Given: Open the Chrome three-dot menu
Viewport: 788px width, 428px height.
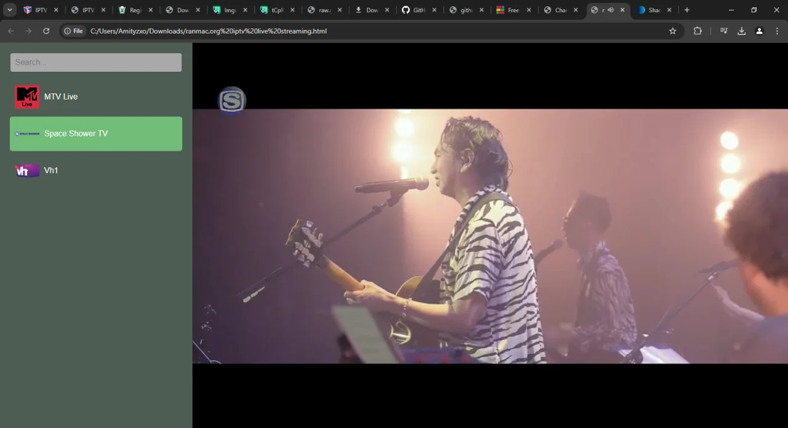Looking at the screenshot, I should coord(777,31).
